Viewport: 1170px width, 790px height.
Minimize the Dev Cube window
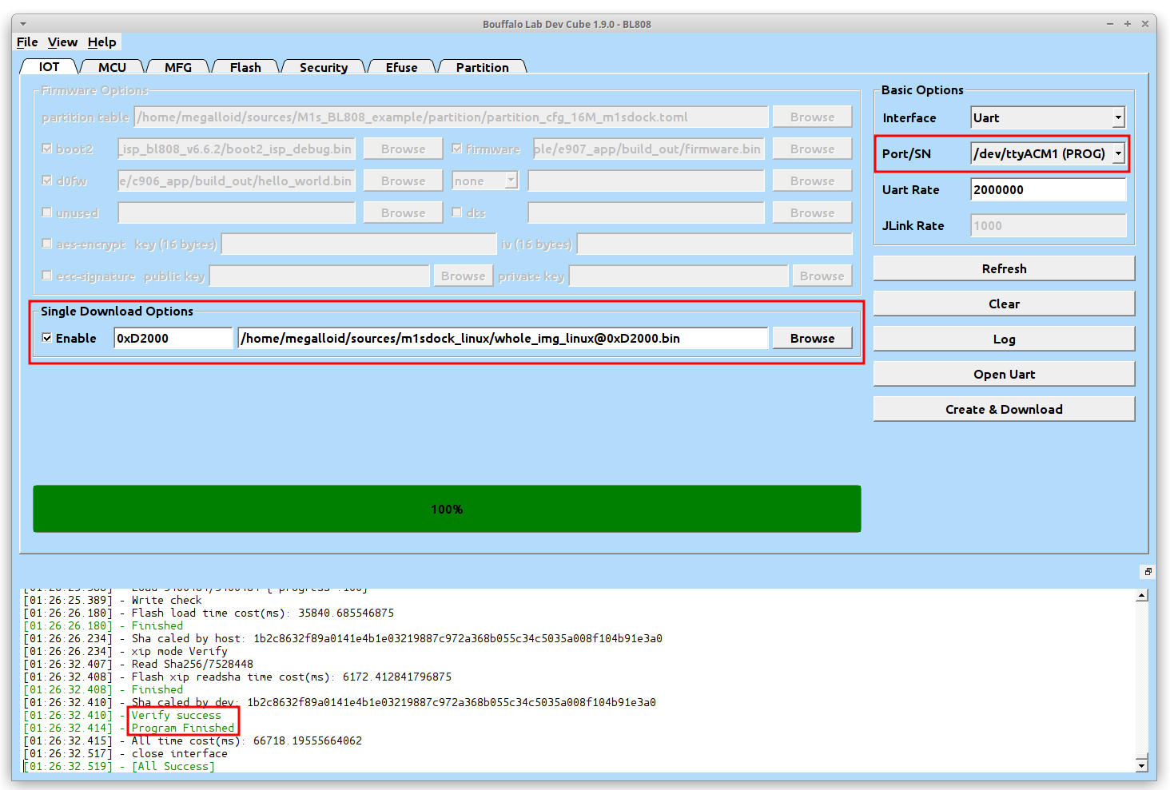tap(1110, 24)
